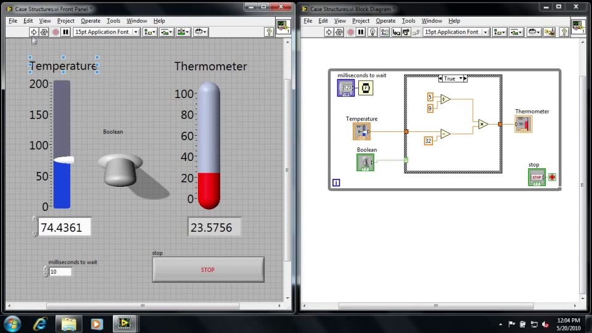
Task: Toggle Retain Wire Values button
Action: coord(384,32)
